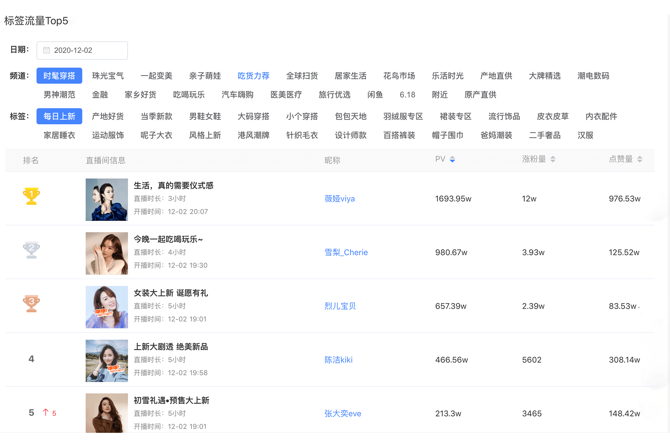Screen dimensions: 670x447
Task: Sort by 点赞量 column arrows
Action: click(x=639, y=159)
